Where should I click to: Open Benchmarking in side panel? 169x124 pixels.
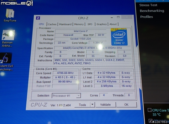[x=152, y=11]
